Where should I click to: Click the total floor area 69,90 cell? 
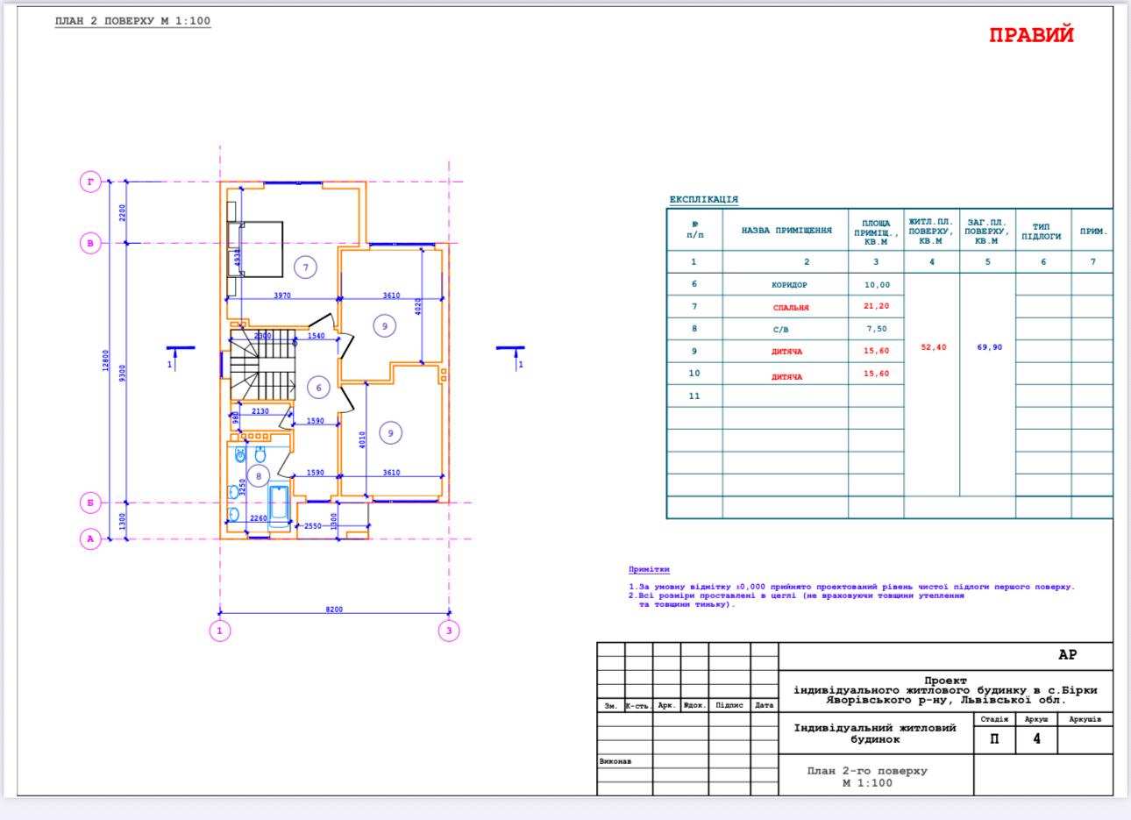(988, 347)
